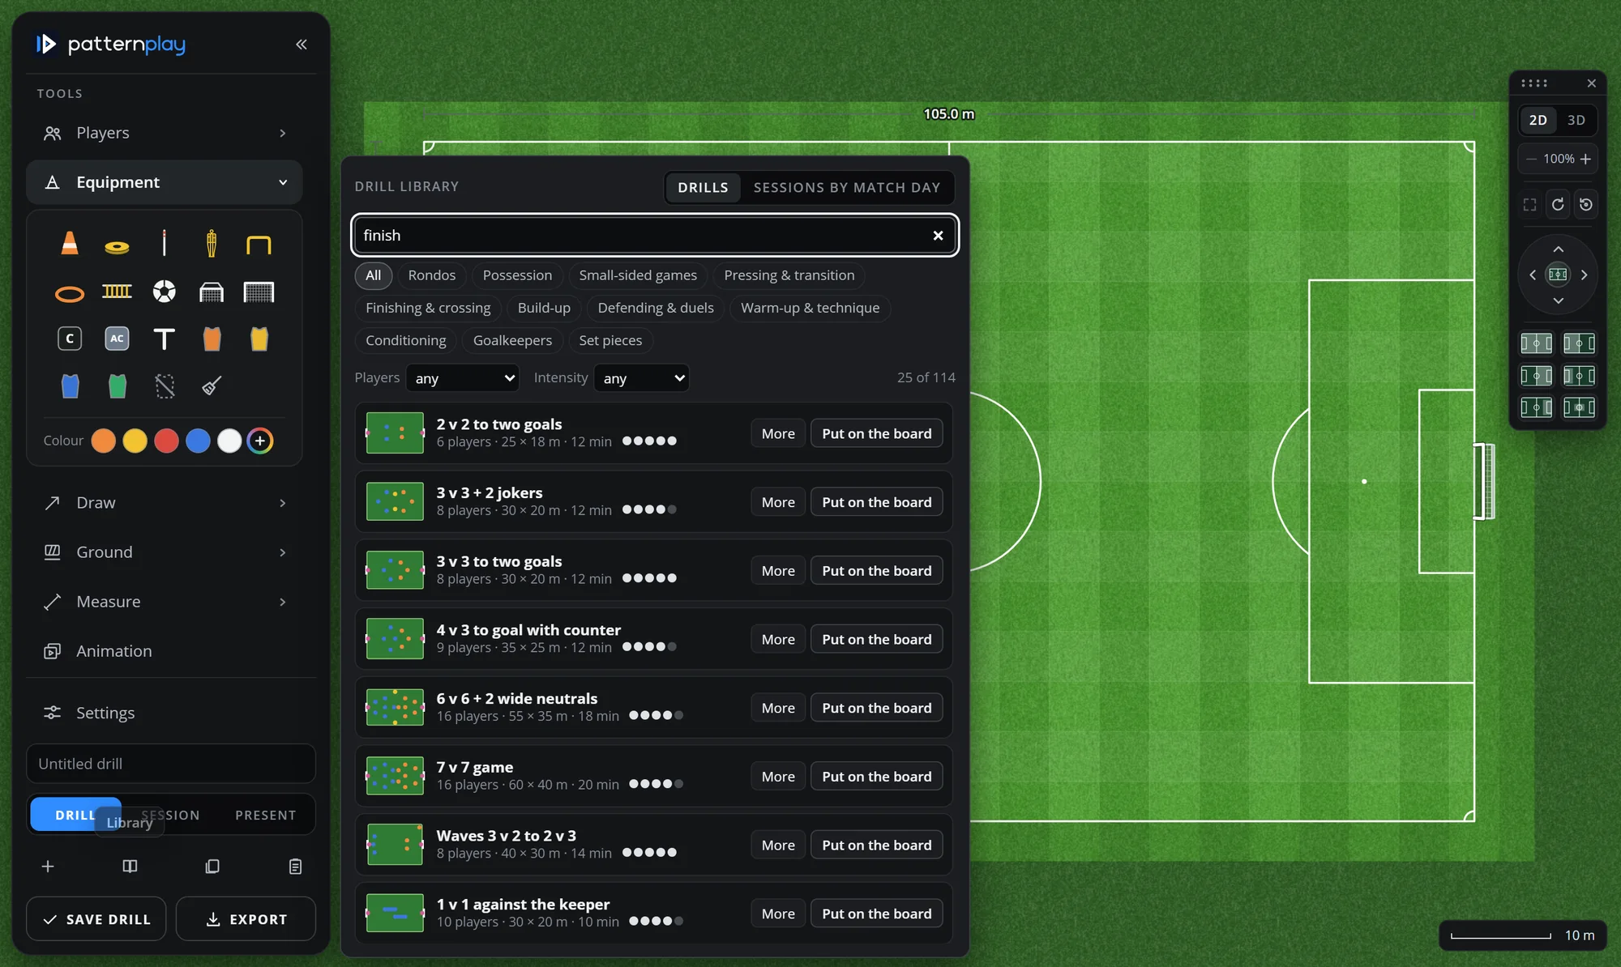Put 2 v 2 to two goals on board
This screenshot has height=967, width=1621.
876,433
